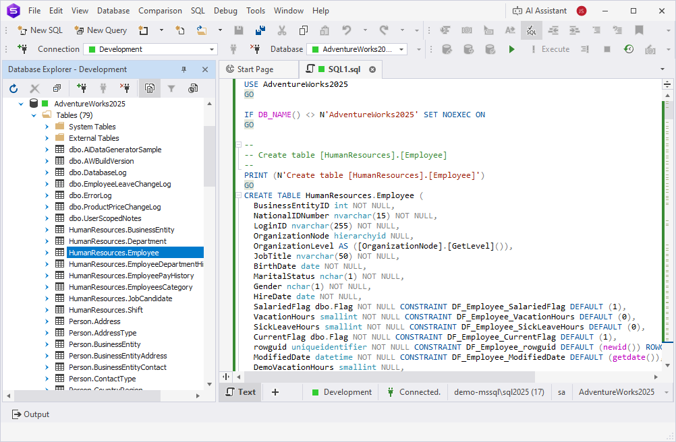676x442 pixels.
Task: Expand the System Tables folder
Action: (47, 127)
